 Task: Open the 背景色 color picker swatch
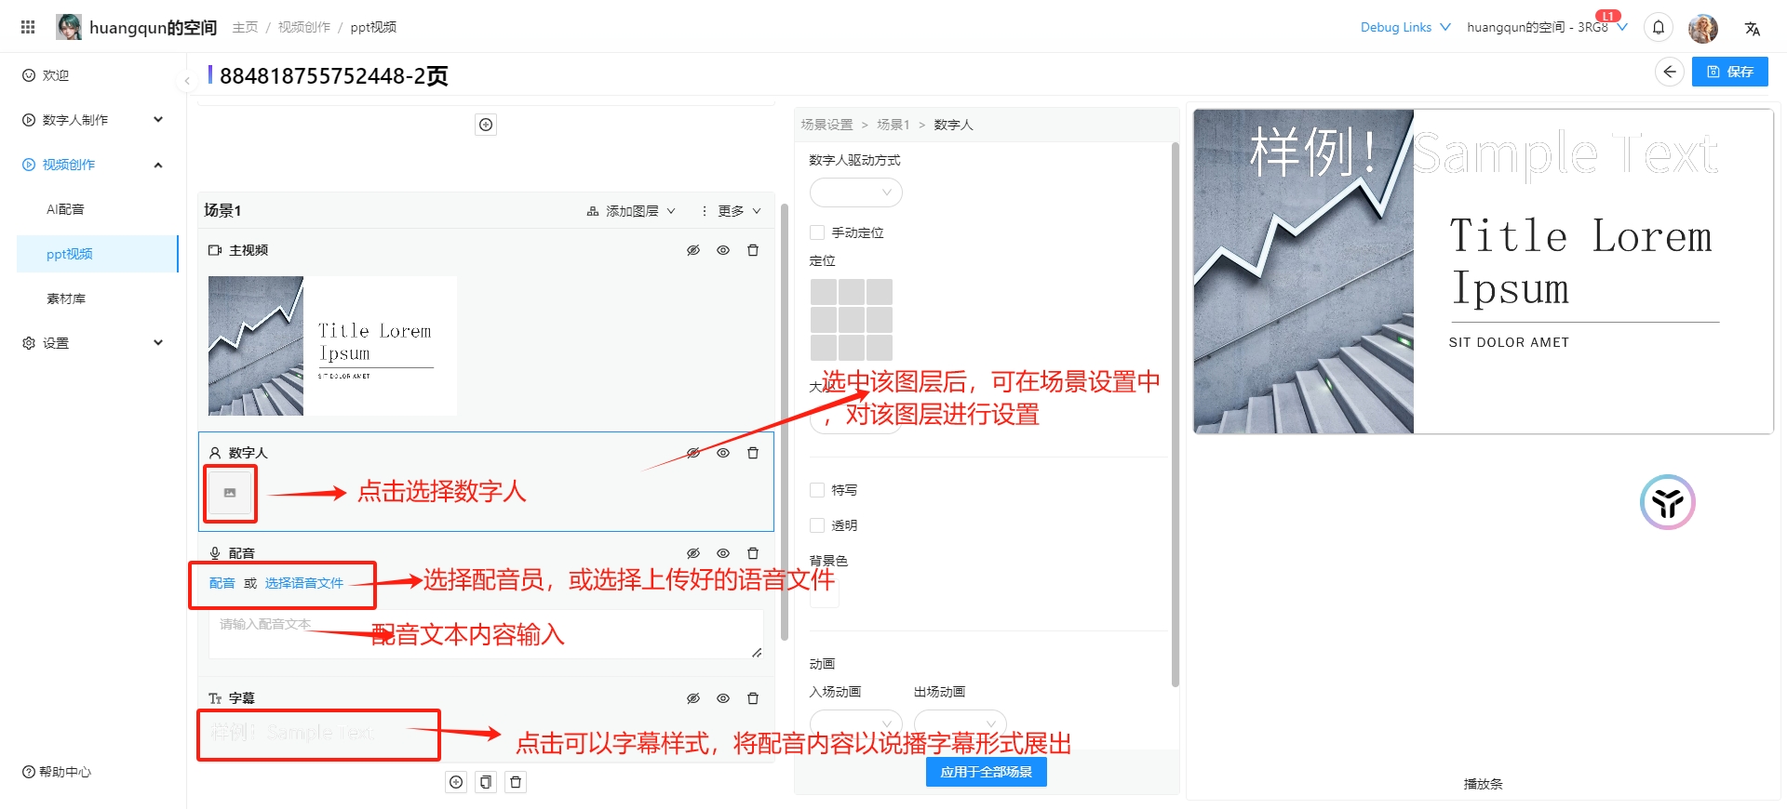pyautogui.click(x=825, y=594)
